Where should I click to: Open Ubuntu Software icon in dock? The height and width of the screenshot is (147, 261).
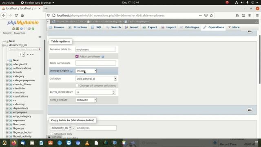pyautogui.click(x=51, y=143)
